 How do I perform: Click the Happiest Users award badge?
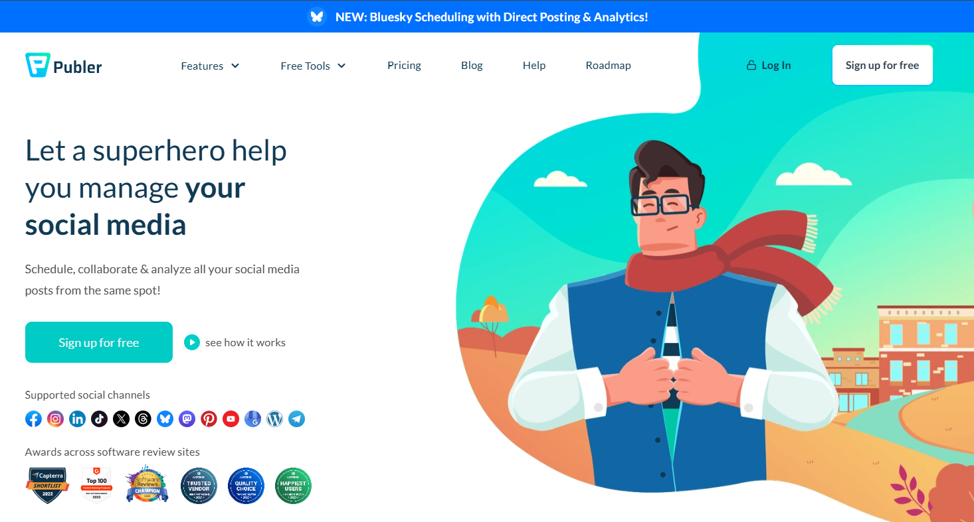coord(293,486)
